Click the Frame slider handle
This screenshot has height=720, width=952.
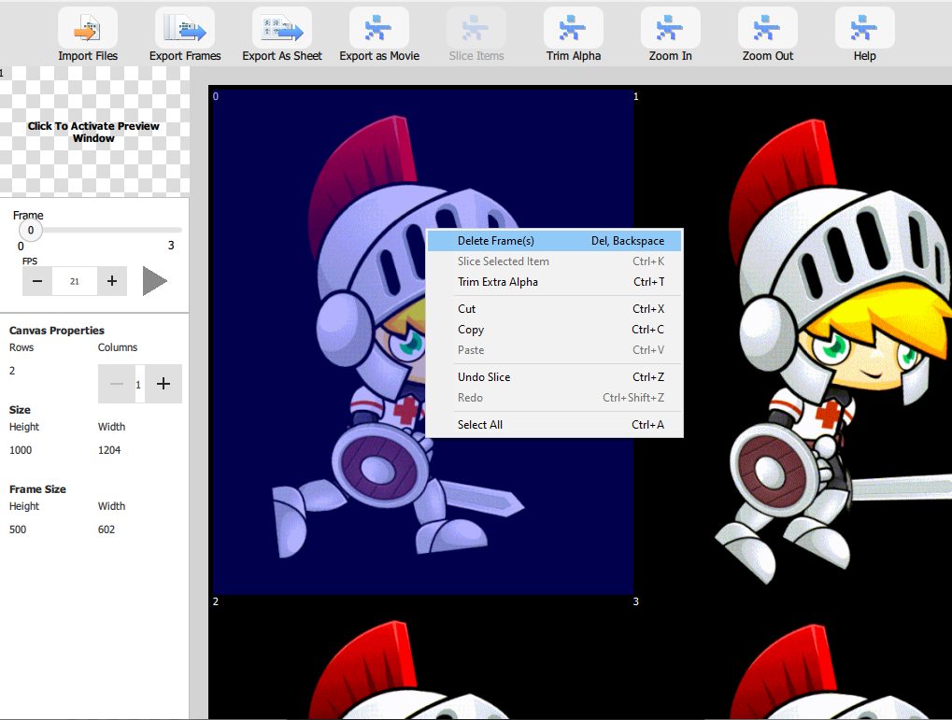[30, 230]
